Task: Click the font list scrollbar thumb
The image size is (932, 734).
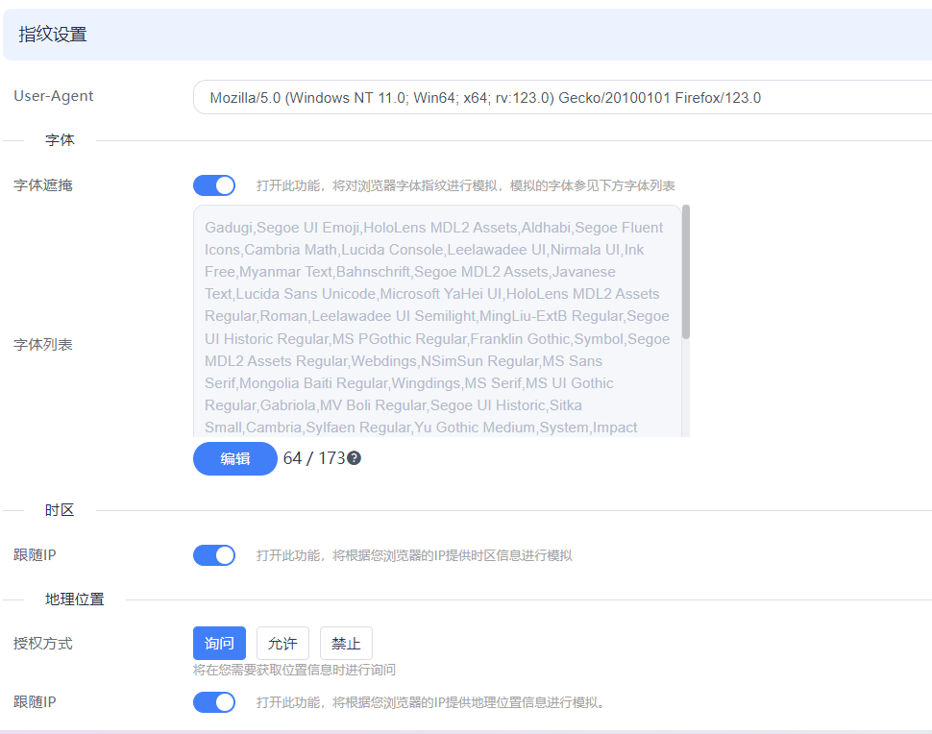Action: 686,272
